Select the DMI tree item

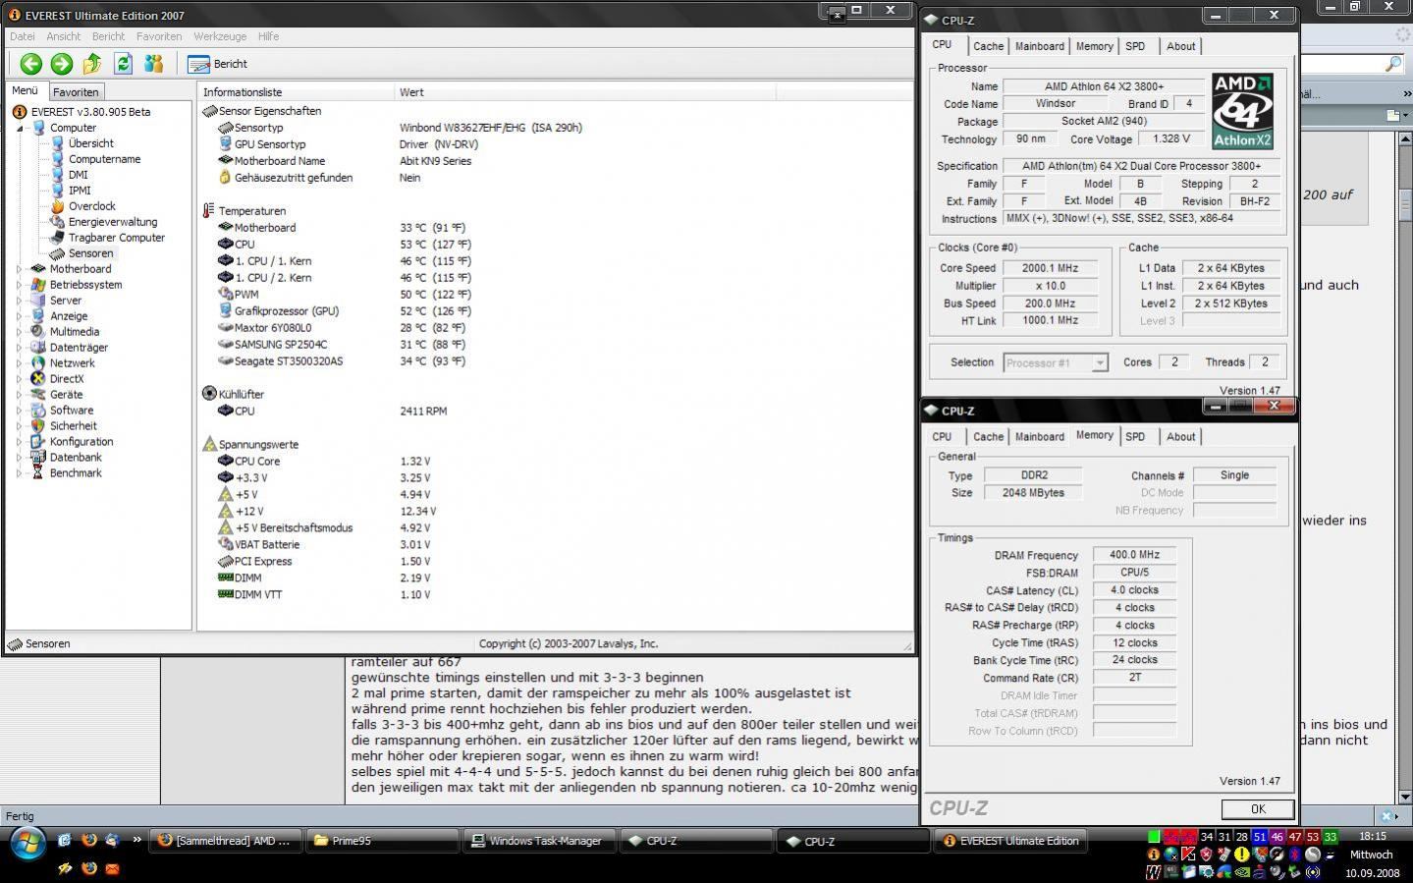[x=78, y=175]
